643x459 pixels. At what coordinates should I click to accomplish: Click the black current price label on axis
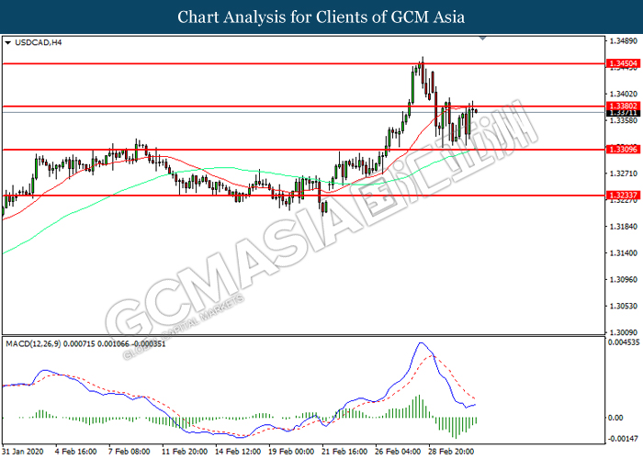coord(623,113)
